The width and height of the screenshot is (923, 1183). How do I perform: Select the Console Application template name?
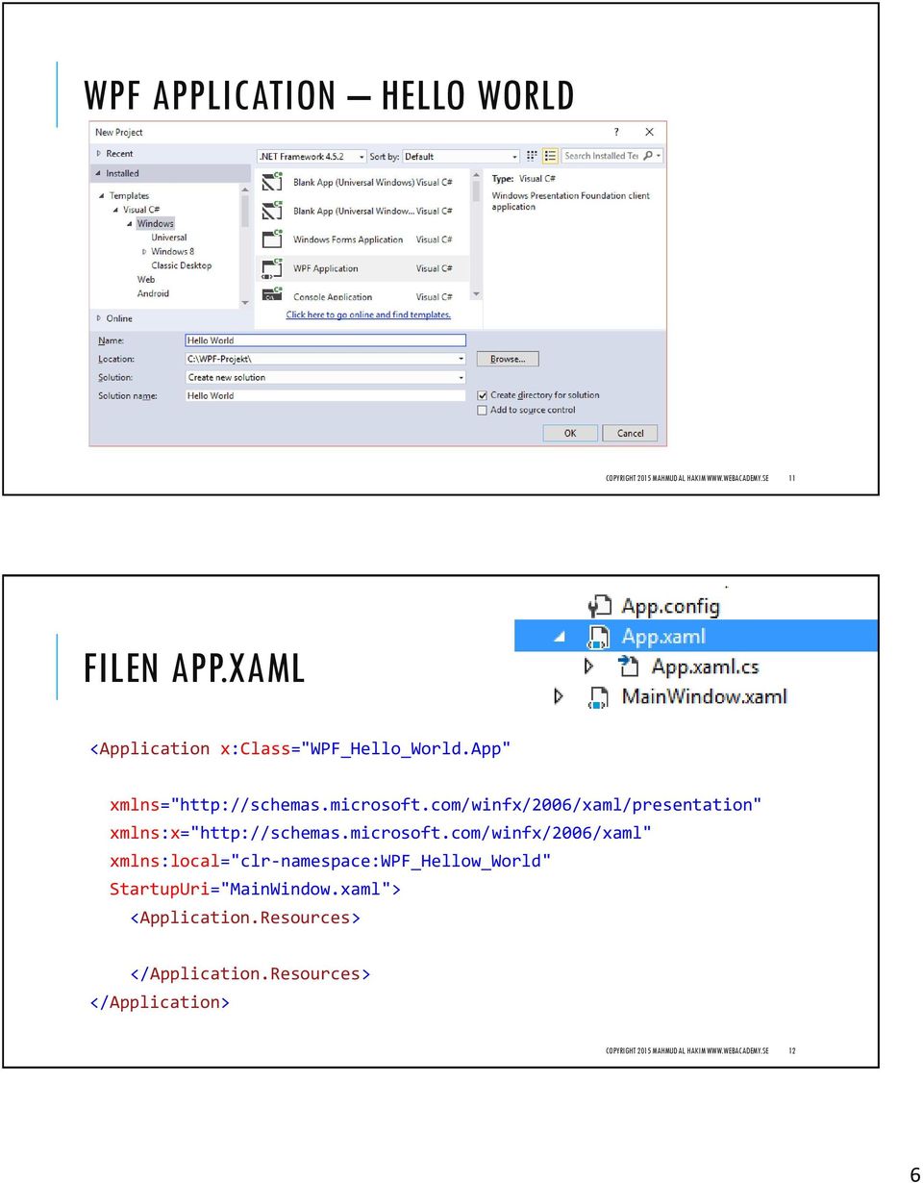pos(333,297)
